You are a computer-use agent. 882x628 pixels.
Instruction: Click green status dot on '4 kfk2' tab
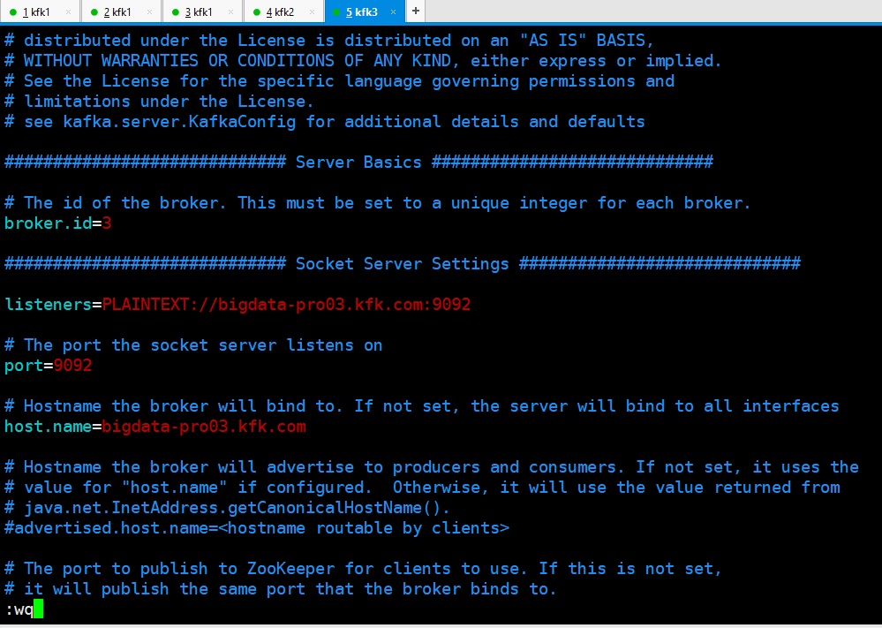point(257,12)
